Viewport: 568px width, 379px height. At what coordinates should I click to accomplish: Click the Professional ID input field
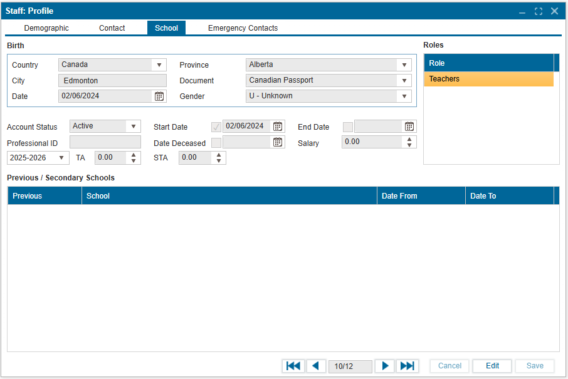tap(105, 142)
